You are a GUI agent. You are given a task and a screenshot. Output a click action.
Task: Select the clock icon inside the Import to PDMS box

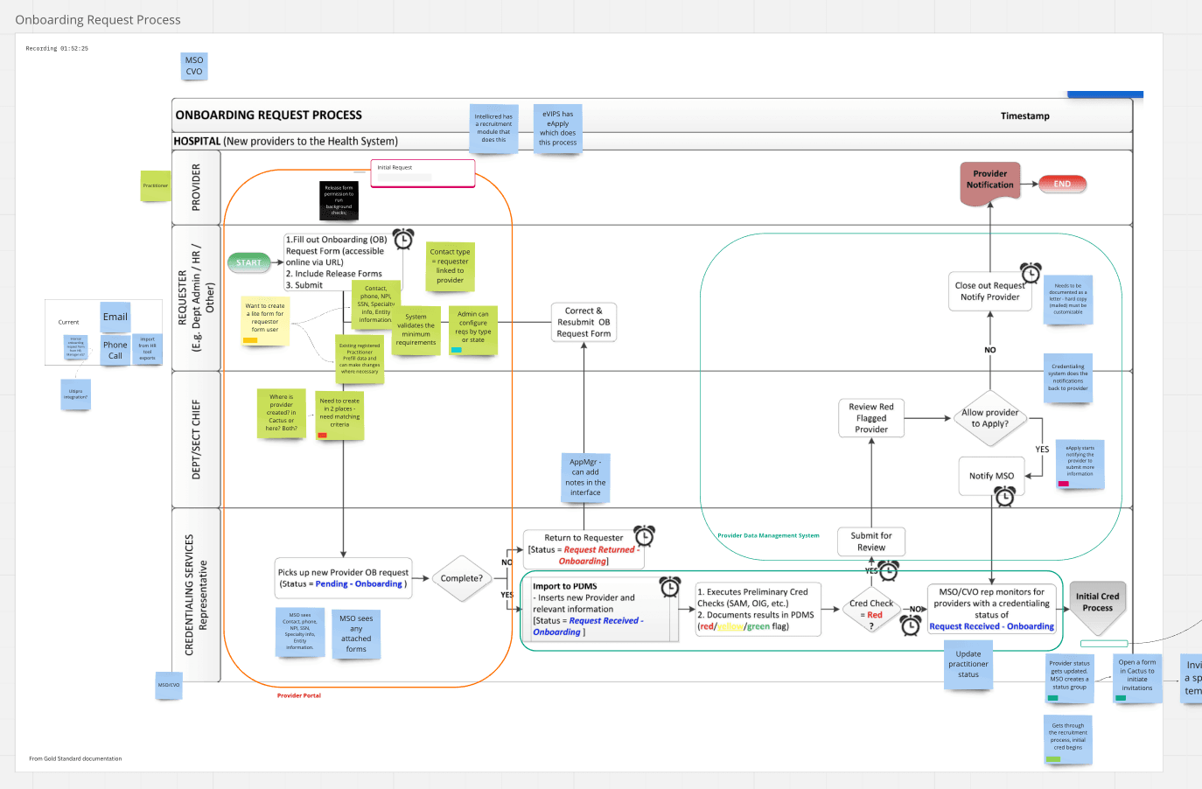[x=670, y=587]
